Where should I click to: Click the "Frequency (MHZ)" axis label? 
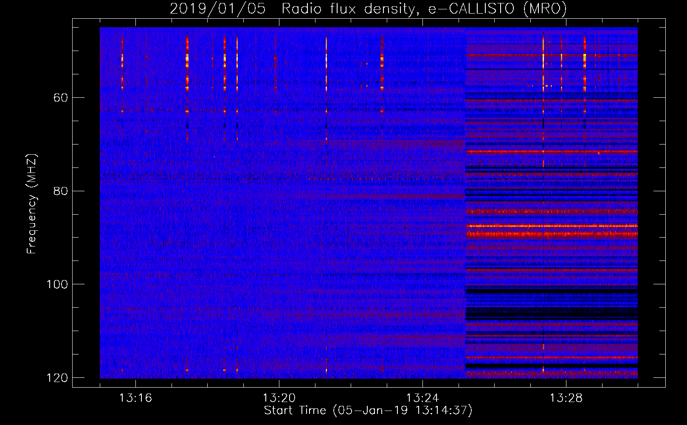click(x=32, y=204)
